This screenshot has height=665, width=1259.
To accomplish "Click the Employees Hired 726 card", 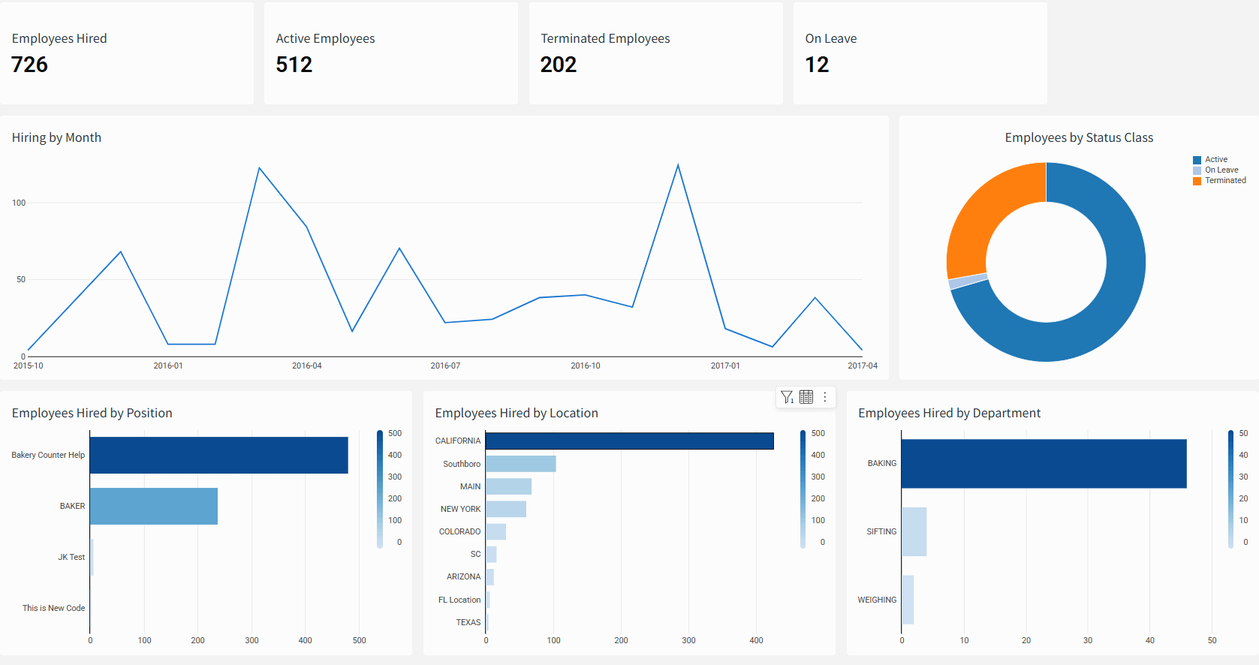I will 127,53.
